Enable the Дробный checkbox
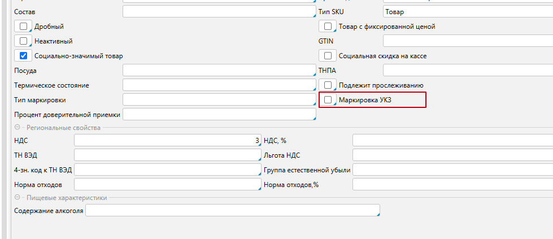Image resolution: width=553 pixels, height=239 pixels. [23, 27]
